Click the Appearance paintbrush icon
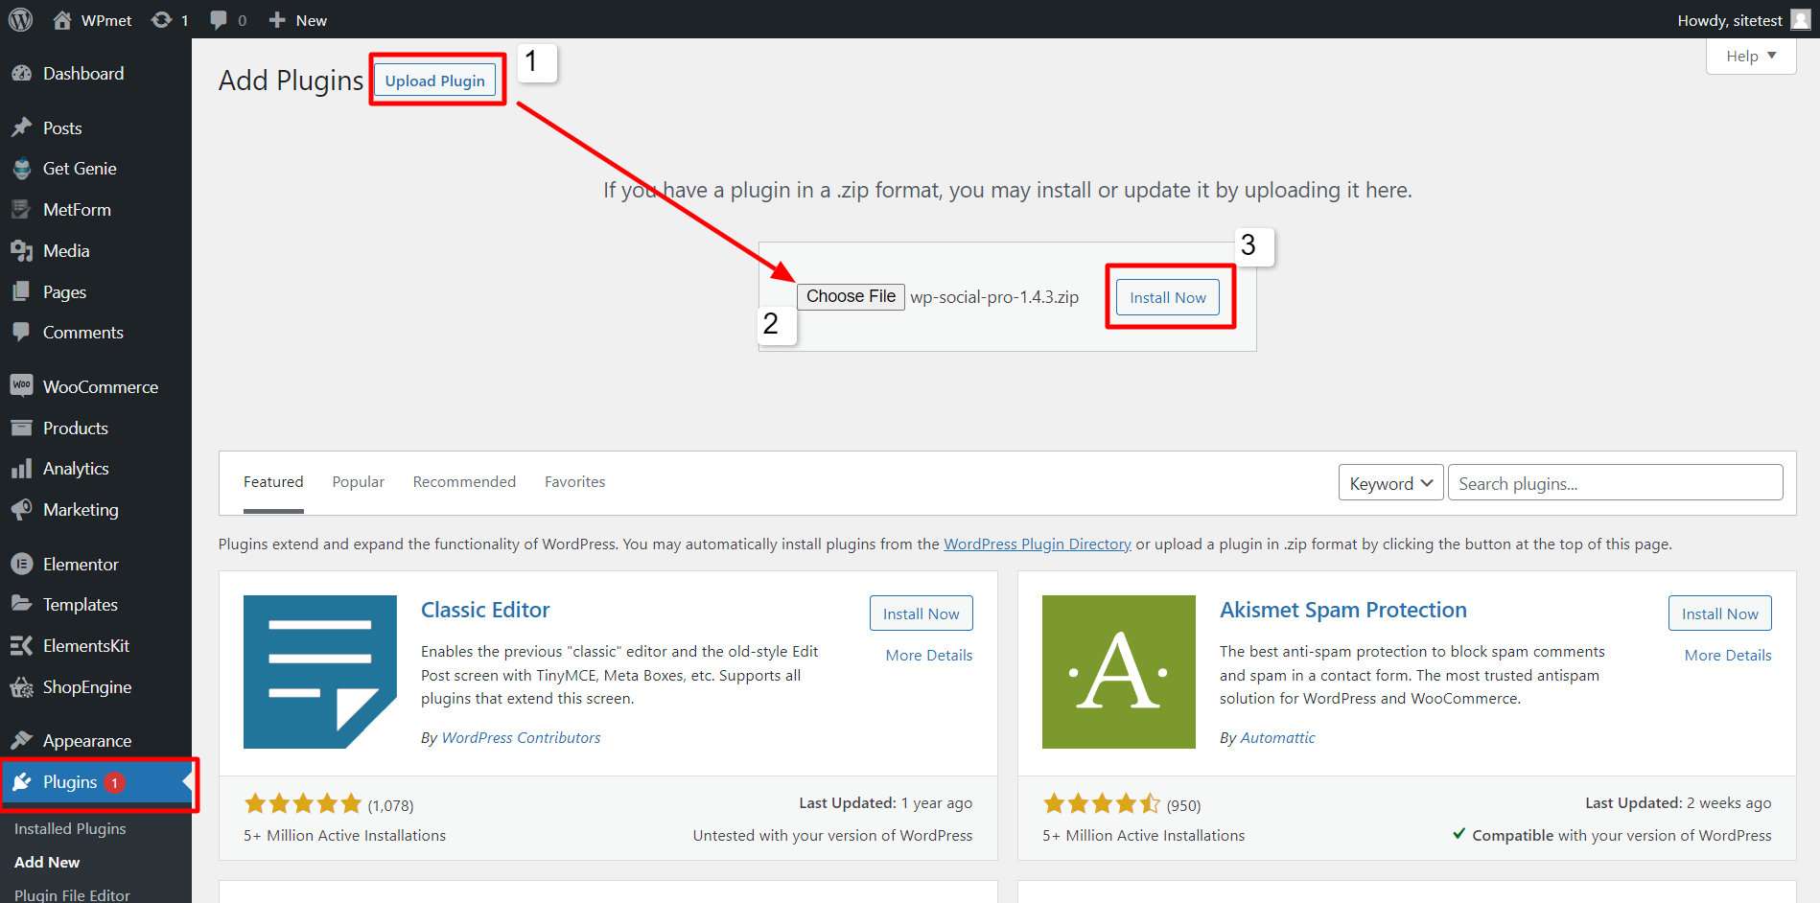 click(21, 740)
